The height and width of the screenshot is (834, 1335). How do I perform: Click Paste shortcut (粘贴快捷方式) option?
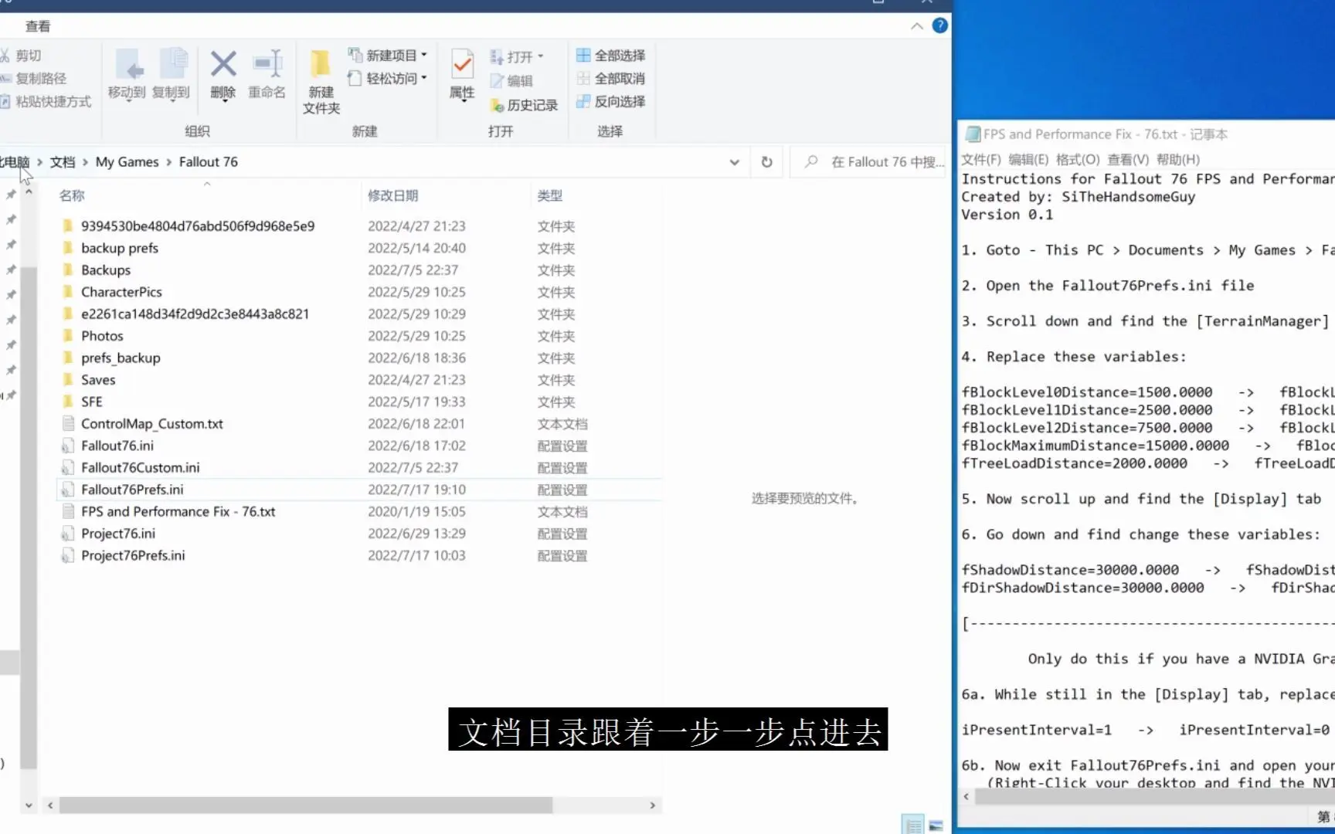[x=46, y=101]
